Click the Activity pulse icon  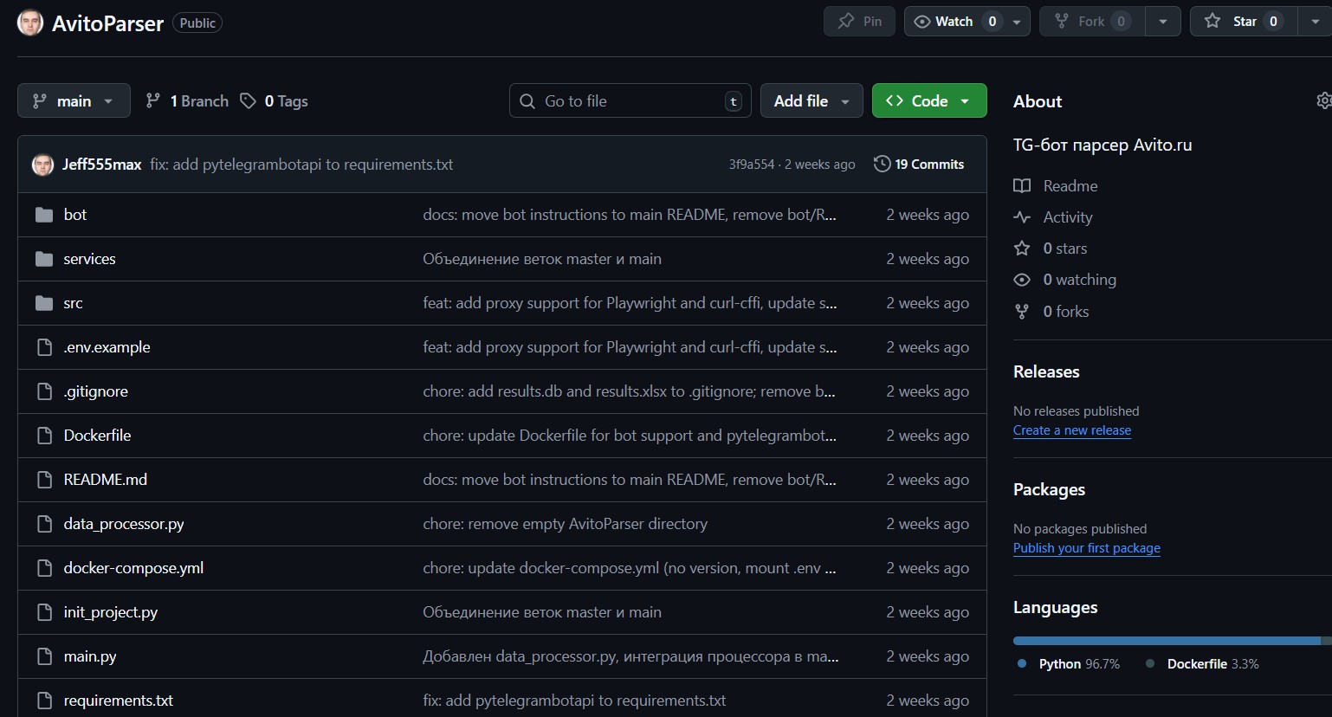click(x=1022, y=217)
